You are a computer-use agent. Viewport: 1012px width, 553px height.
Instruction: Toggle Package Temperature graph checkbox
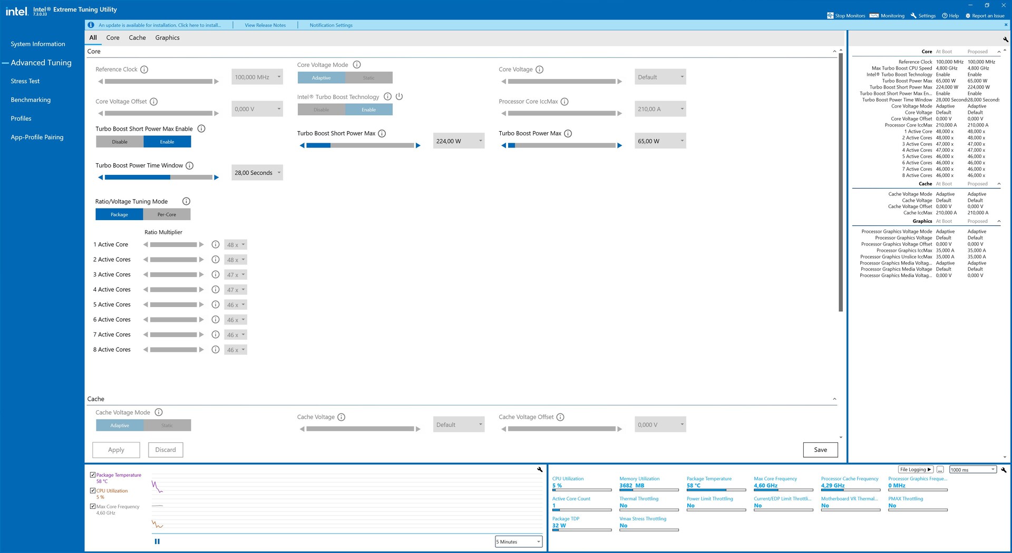pyautogui.click(x=93, y=475)
